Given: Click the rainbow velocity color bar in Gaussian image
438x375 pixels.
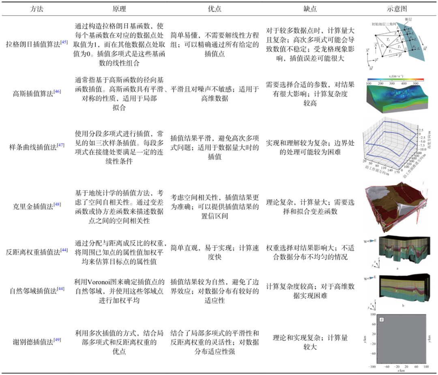Looking at the screenshot, I should (x=395, y=80).
